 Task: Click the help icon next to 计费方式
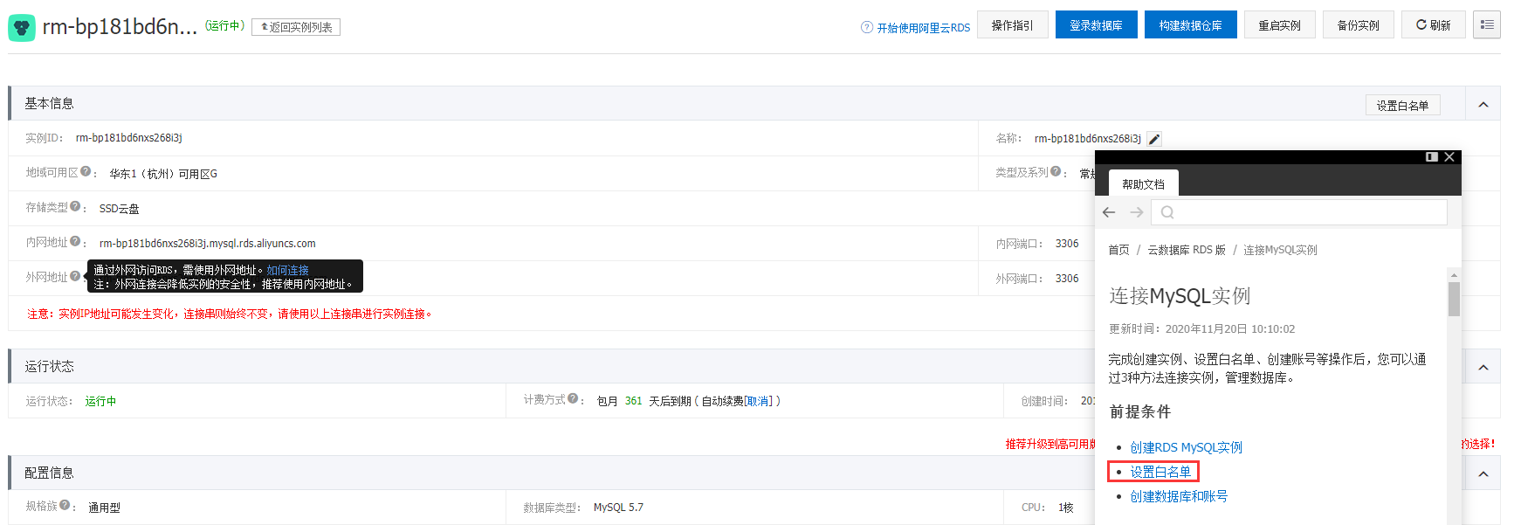[x=573, y=399]
